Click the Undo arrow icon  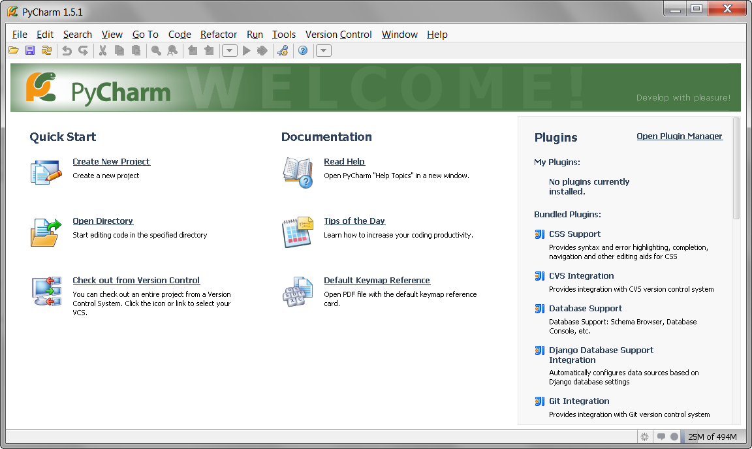coord(67,50)
